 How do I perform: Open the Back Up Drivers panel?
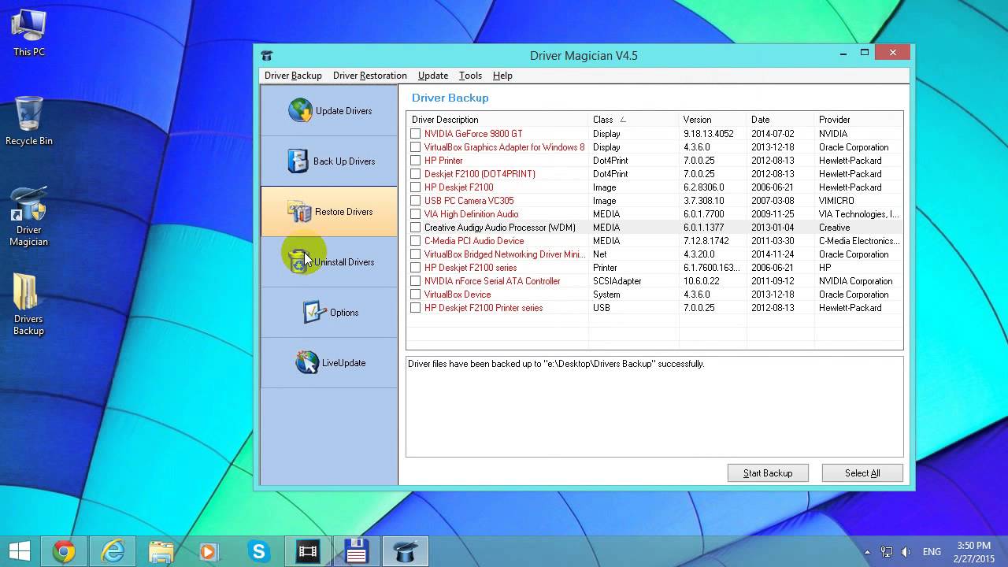pos(329,161)
